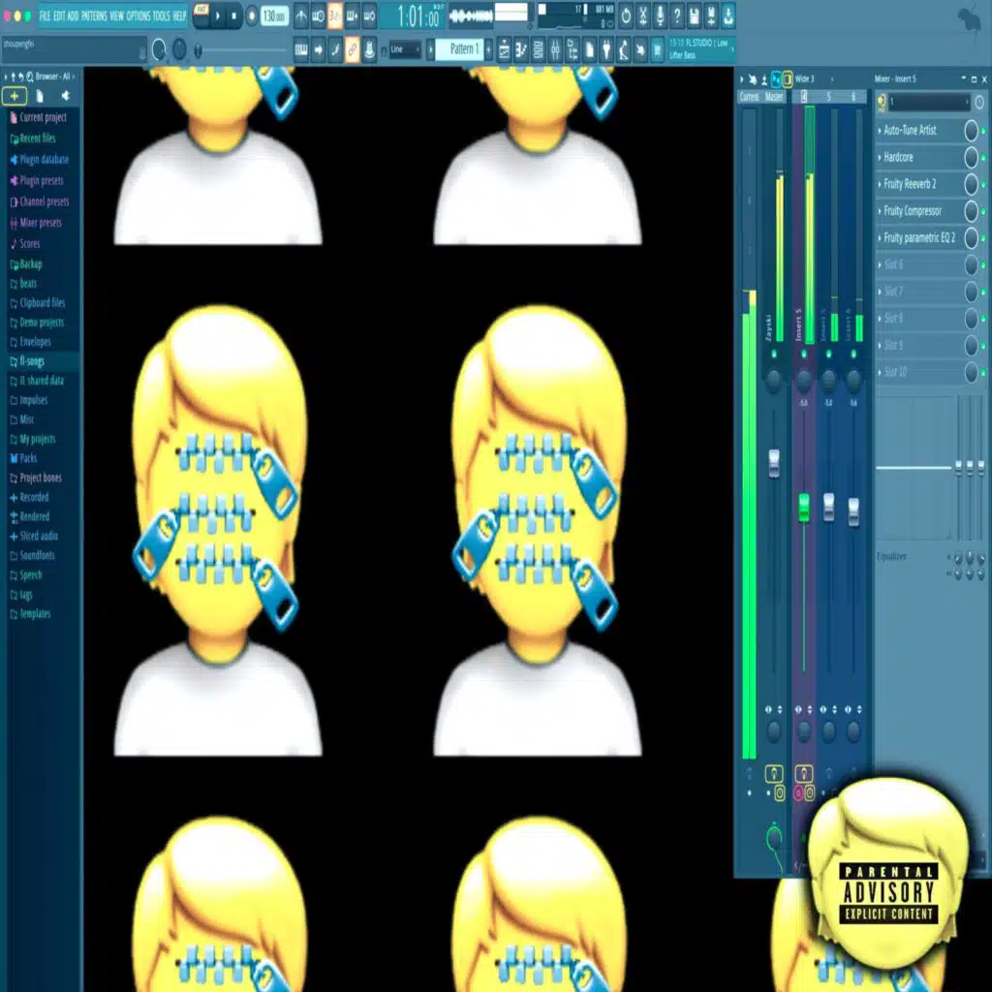Image resolution: width=992 pixels, height=992 pixels.
Task: Toggle Fruity parametric EQ 2 enable light
Action: (983, 238)
